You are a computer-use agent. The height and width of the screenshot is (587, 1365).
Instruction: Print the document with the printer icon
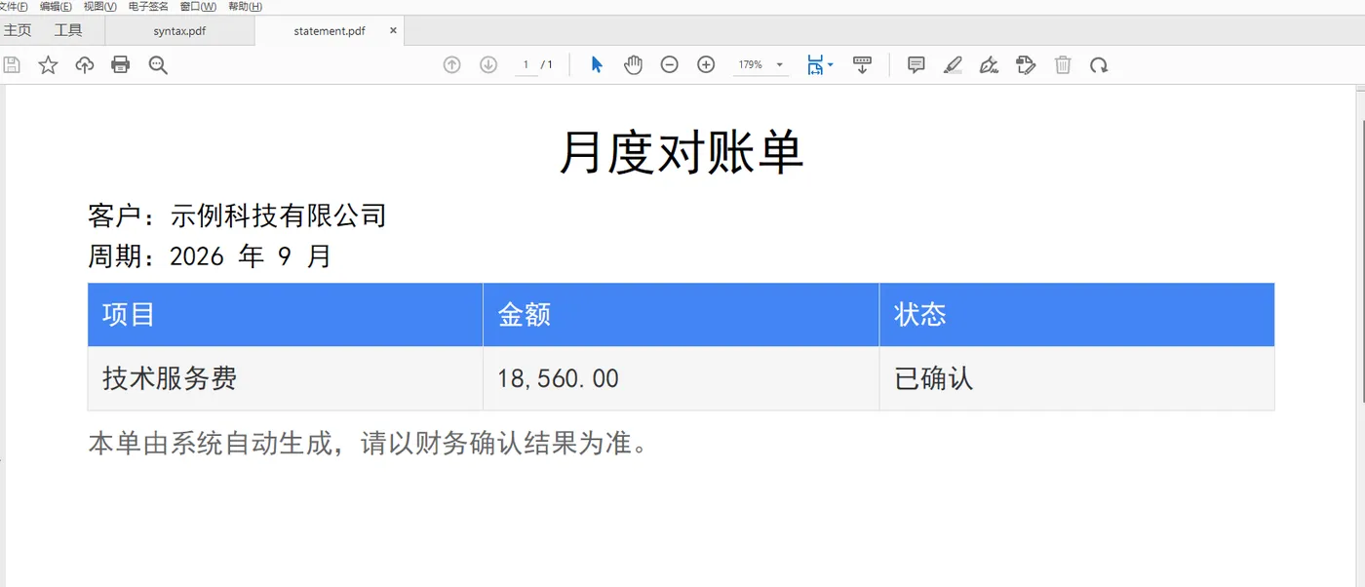pyautogui.click(x=121, y=65)
